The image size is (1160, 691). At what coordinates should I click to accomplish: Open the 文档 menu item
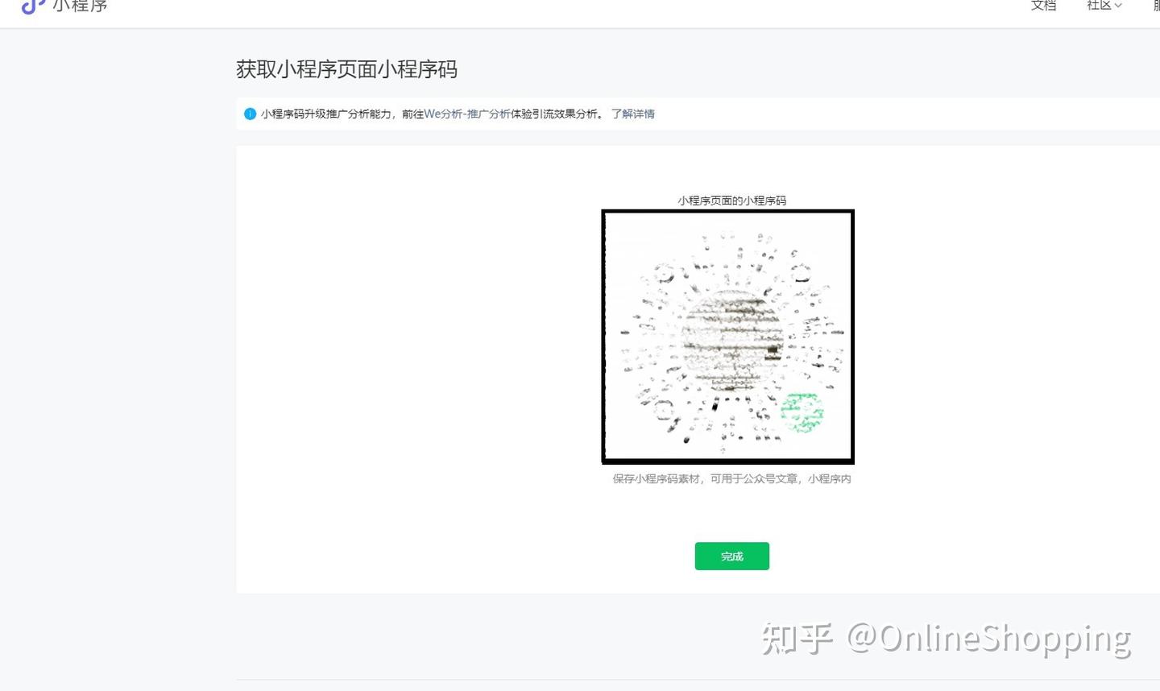[1043, 6]
